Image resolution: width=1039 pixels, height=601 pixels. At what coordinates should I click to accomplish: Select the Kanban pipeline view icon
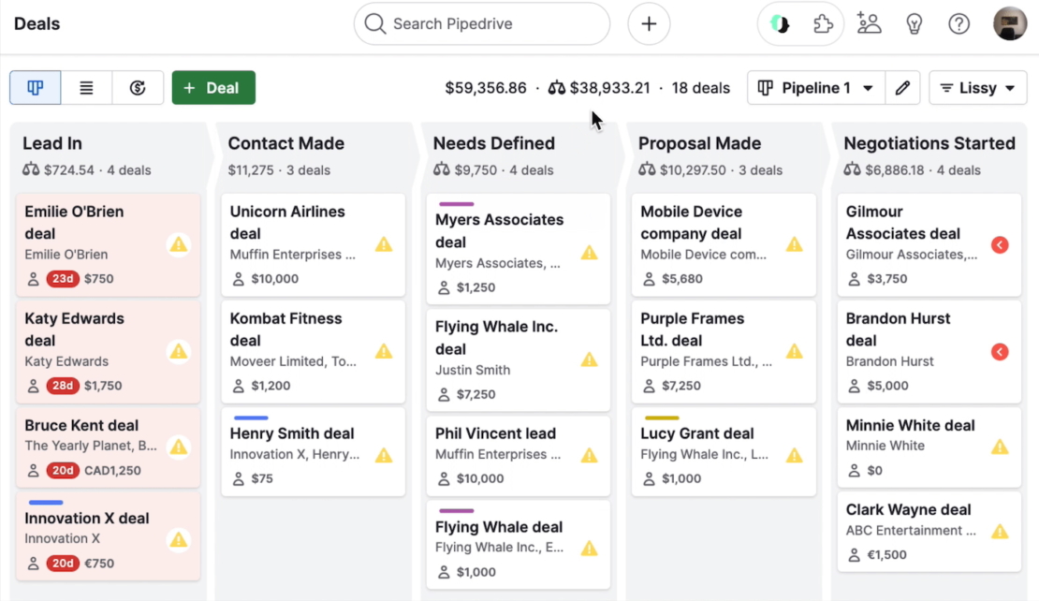(x=35, y=87)
